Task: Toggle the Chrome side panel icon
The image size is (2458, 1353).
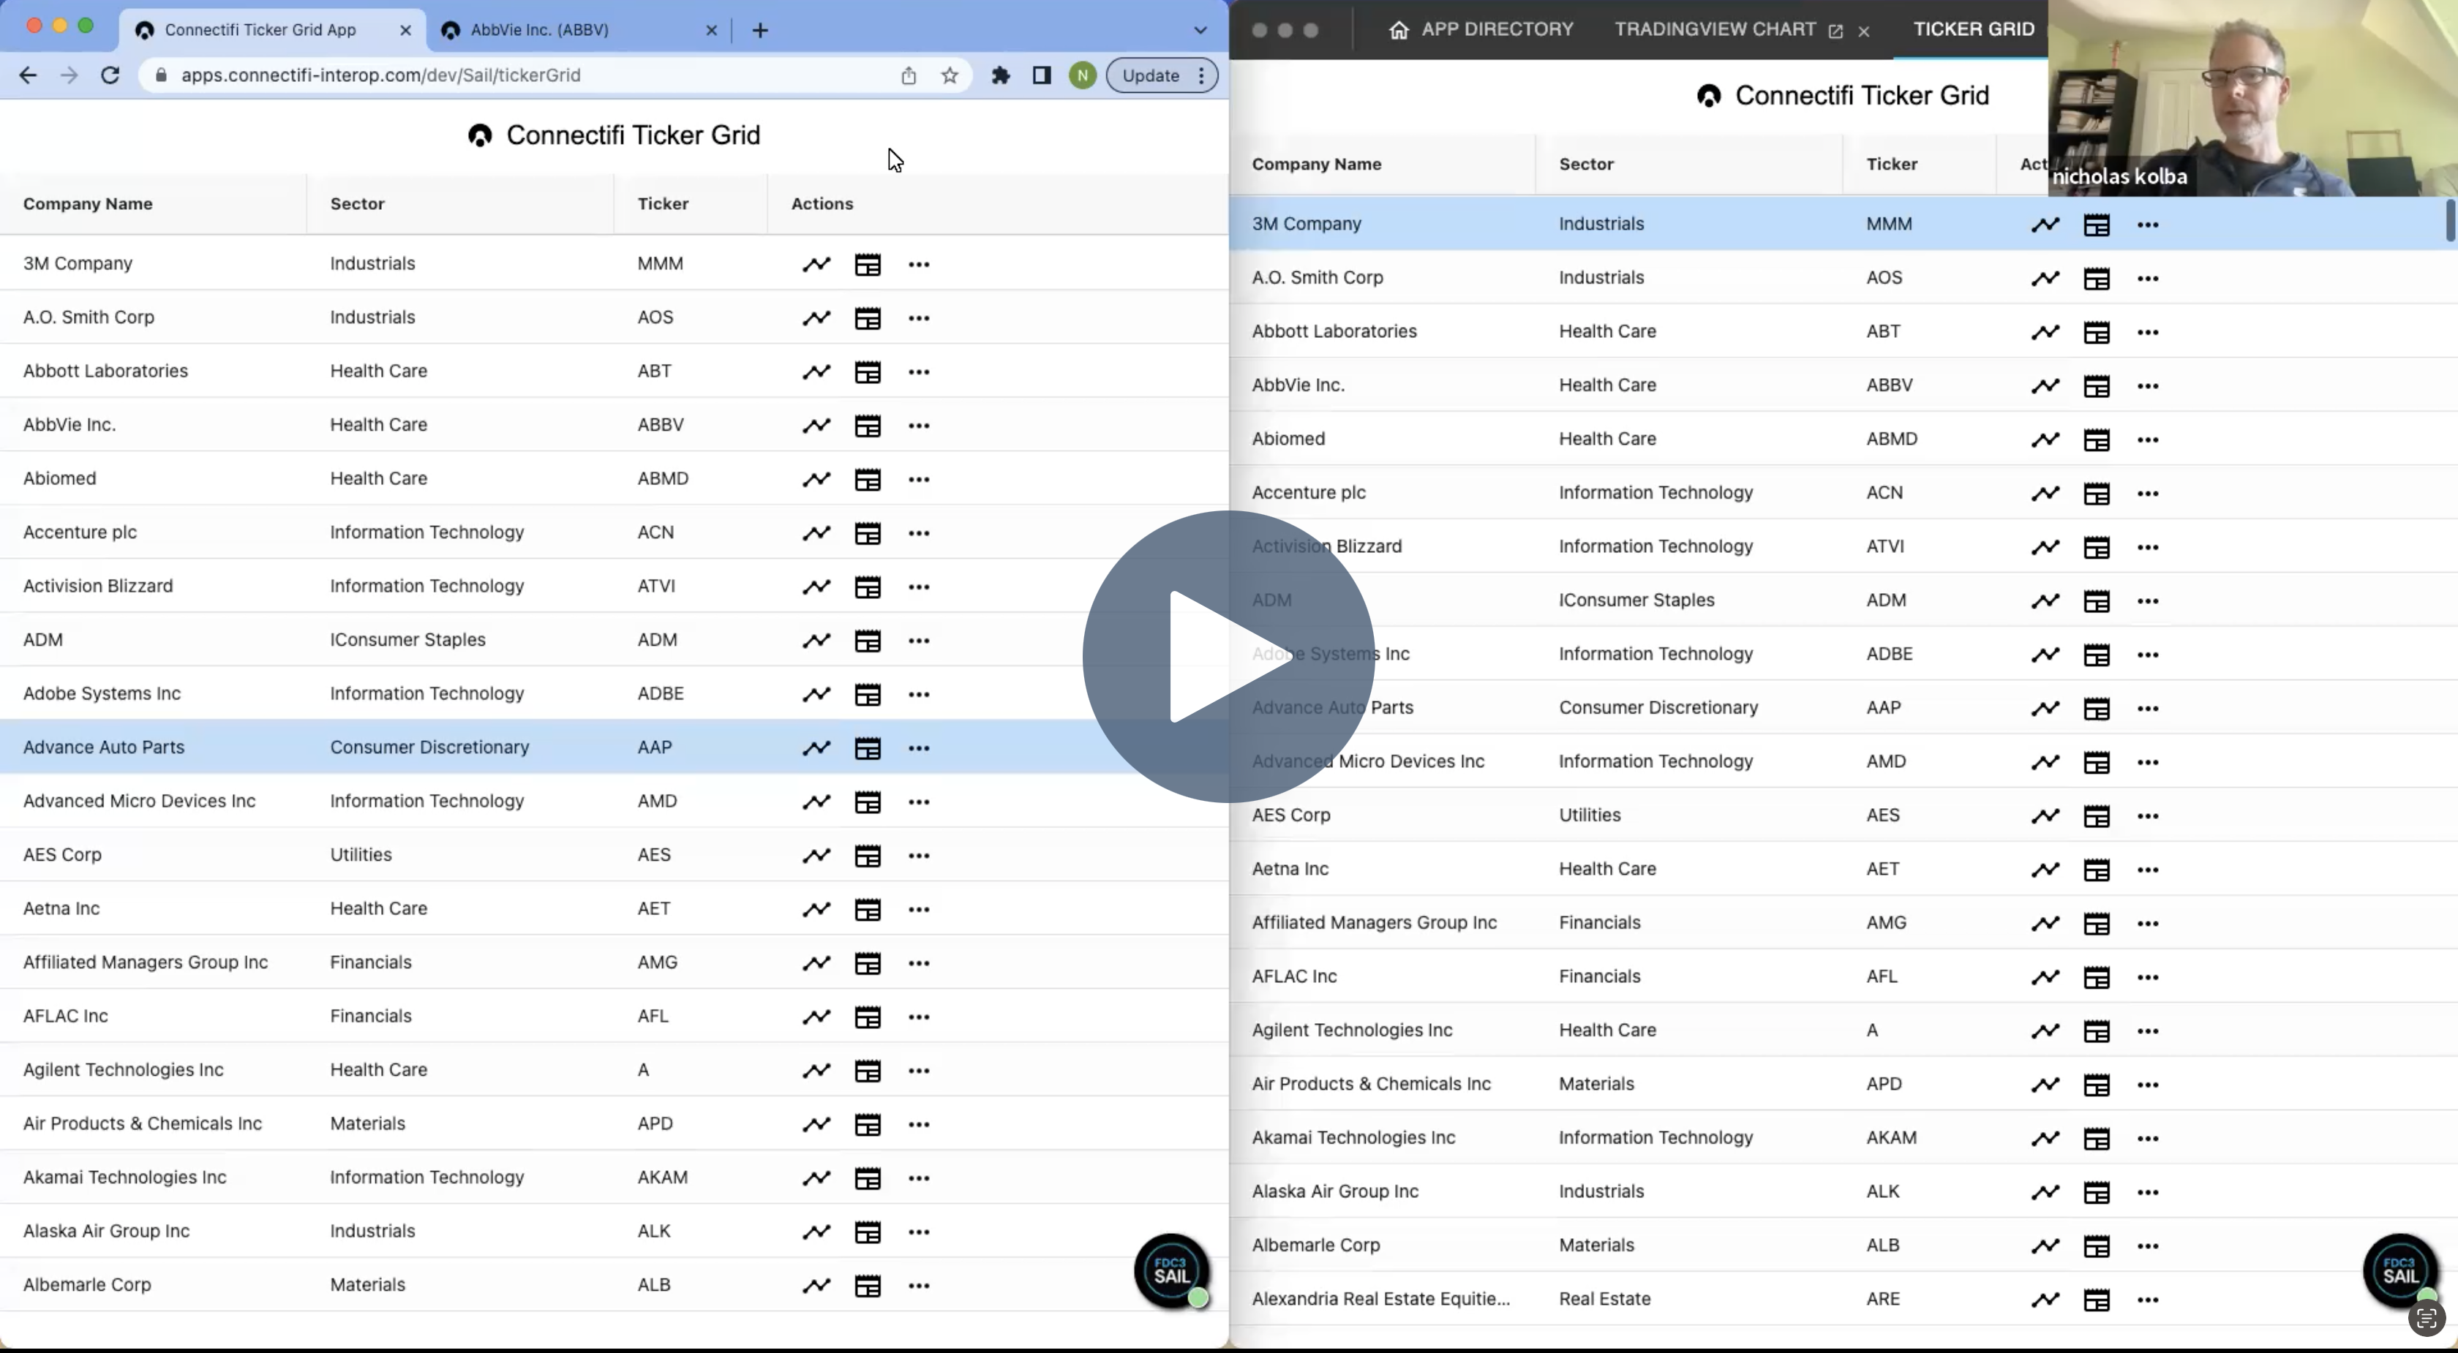Action: tap(1042, 75)
